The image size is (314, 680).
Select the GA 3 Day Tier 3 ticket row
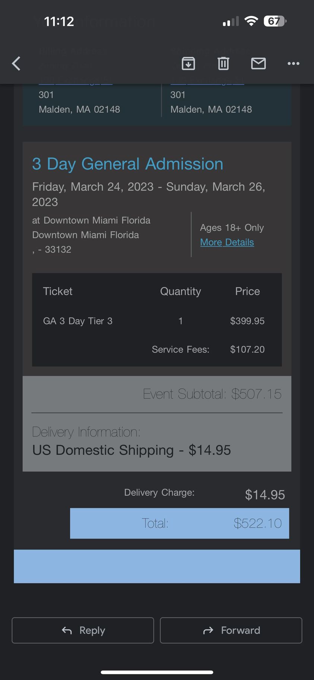point(78,321)
